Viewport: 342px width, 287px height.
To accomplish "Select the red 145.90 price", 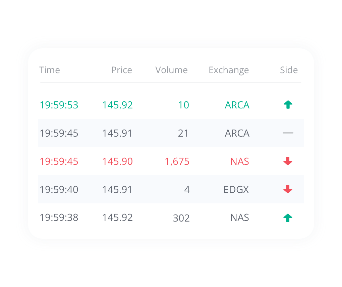I will tap(117, 161).
